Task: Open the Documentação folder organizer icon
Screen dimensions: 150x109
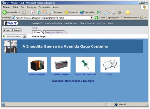Action: click(37, 65)
